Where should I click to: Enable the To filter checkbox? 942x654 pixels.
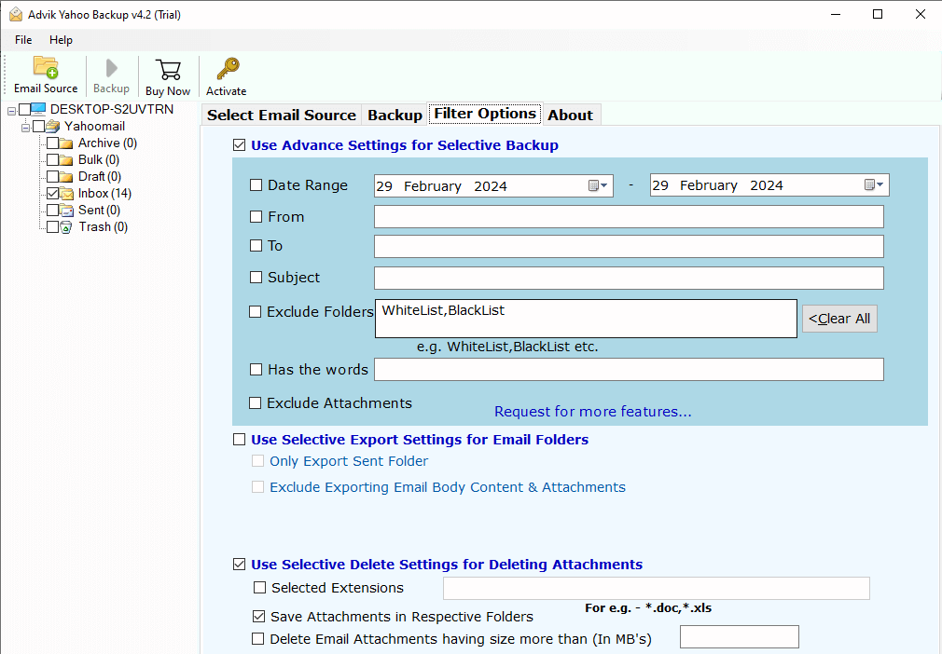point(256,245)
